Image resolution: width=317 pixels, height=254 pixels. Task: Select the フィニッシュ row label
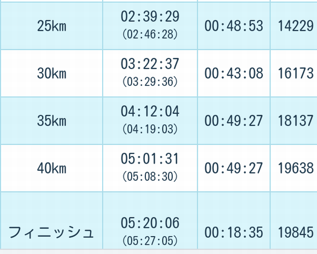[x=51, y=232]
